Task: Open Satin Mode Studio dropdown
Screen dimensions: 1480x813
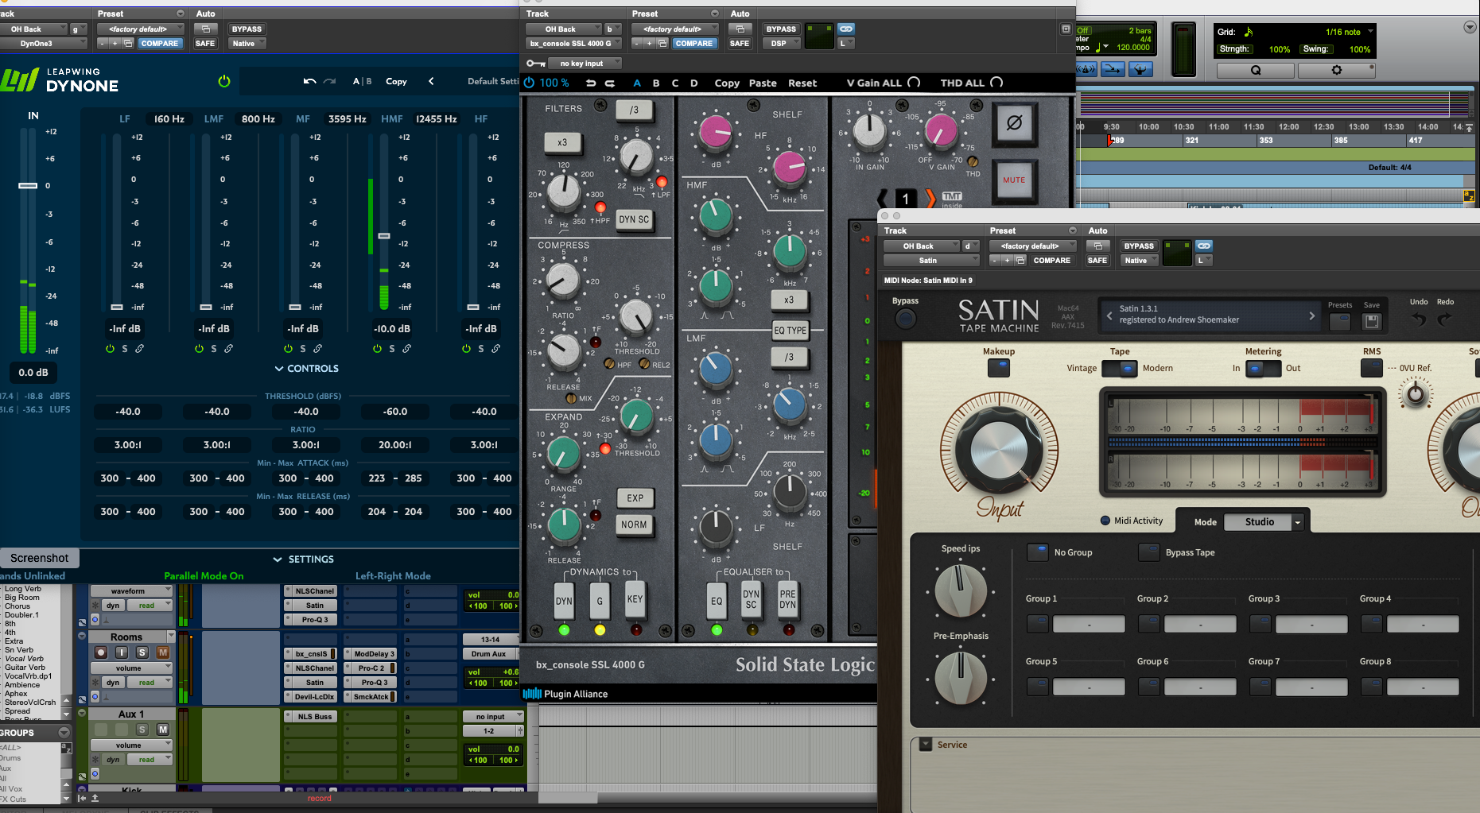Action: (x=1264, y=522)
